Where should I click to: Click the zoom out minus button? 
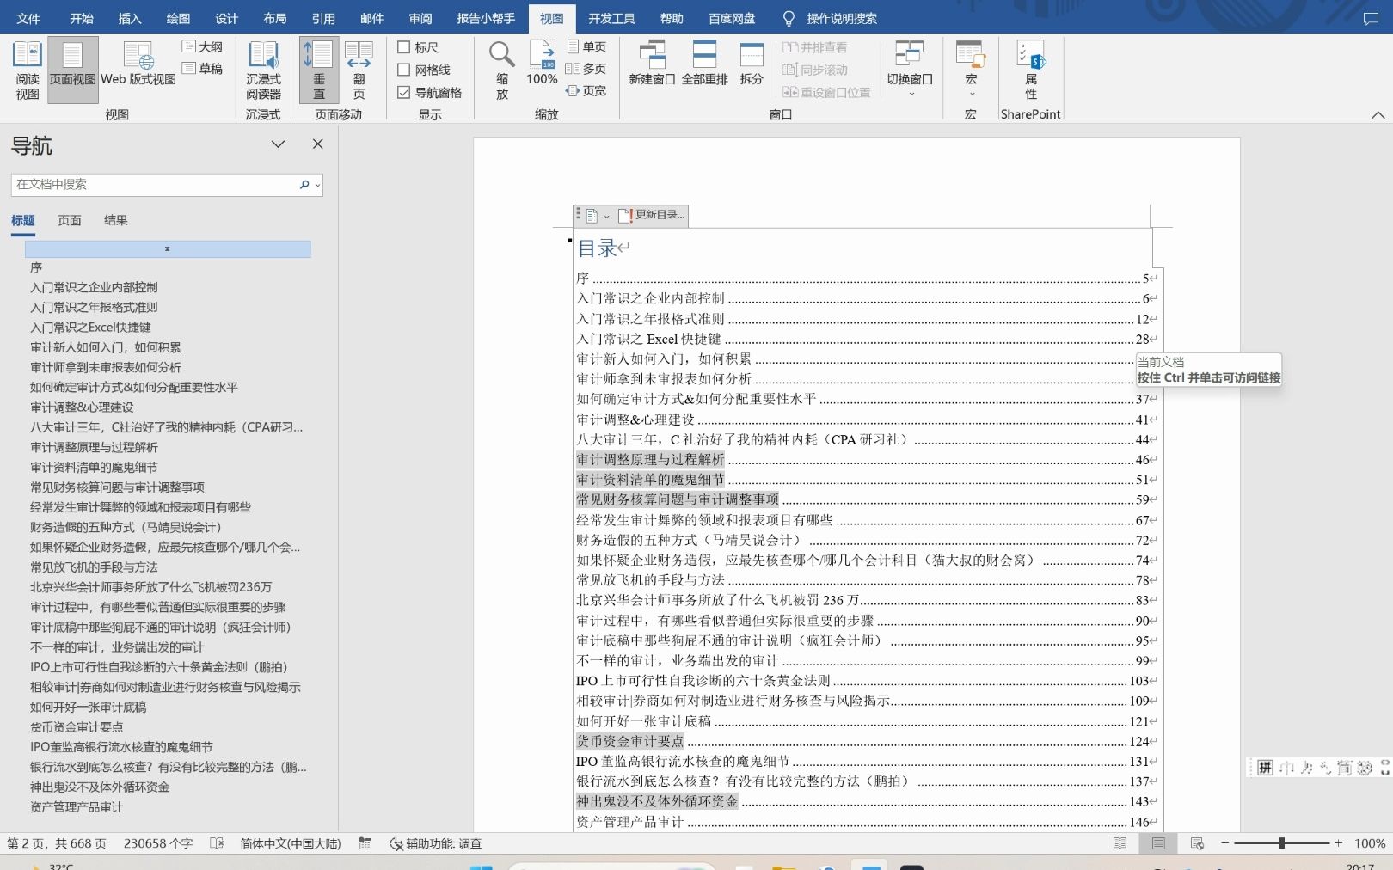pos(1225,843)
